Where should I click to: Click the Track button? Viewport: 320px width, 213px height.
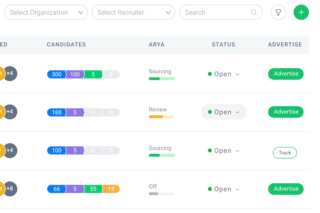pos(285,153)
